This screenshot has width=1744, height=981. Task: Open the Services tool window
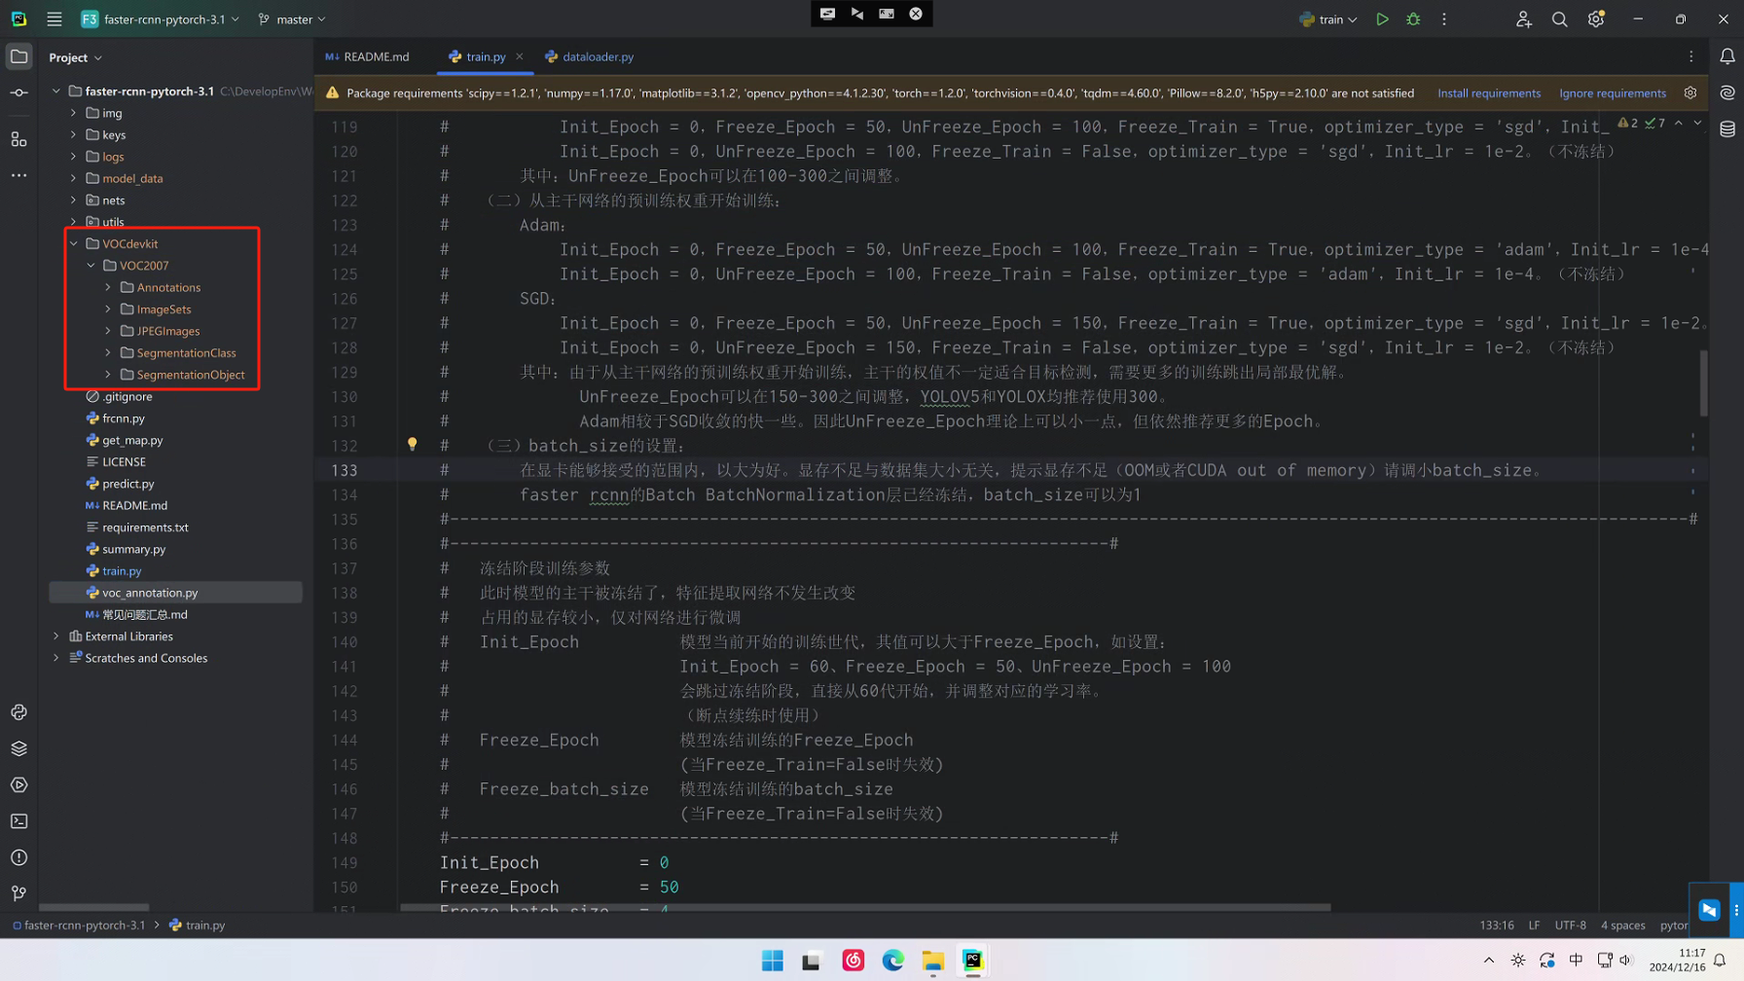18,785
